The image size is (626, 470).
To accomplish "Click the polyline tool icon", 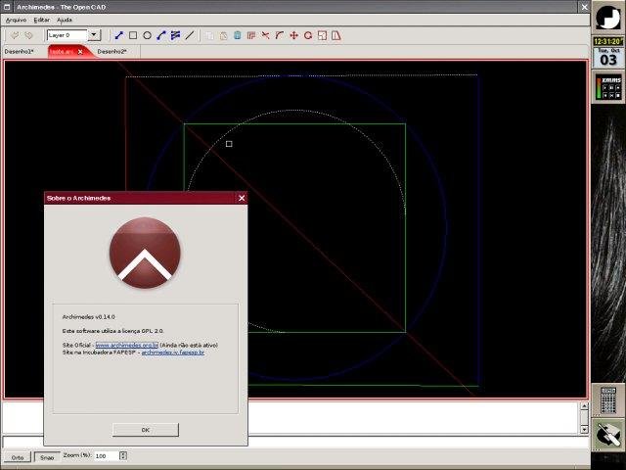I will coord(175,35).
